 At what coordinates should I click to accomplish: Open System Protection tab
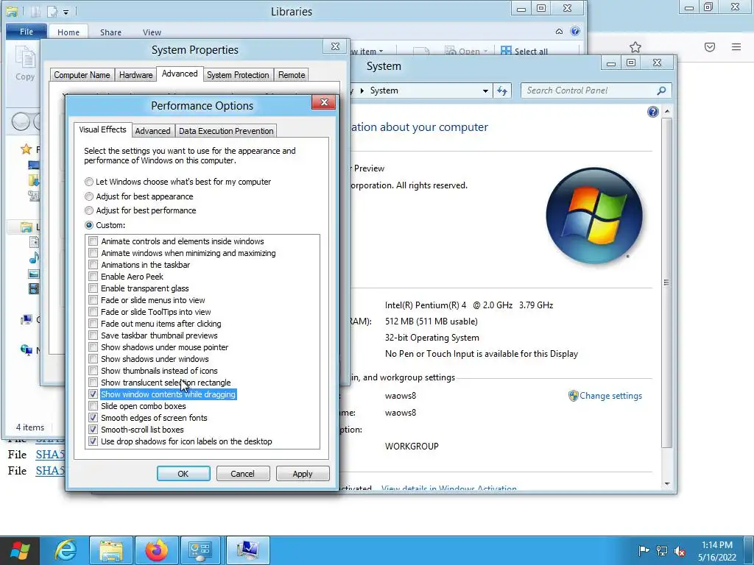(x=238, y=75)
